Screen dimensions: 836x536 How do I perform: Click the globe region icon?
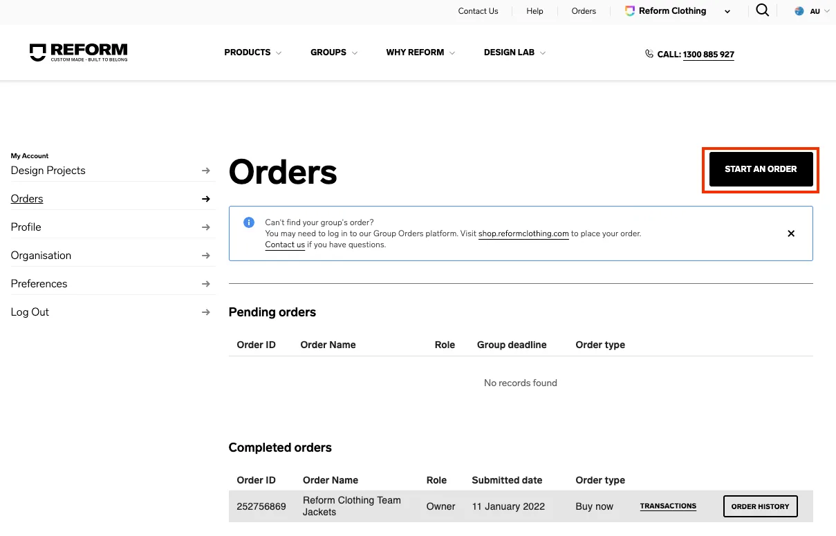(x=799, y=11)
